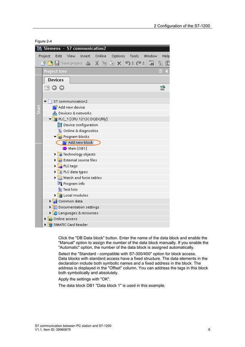Screen dimensions: 245x347
Task: Select the Add new block entry
Action: coord(81,143)
